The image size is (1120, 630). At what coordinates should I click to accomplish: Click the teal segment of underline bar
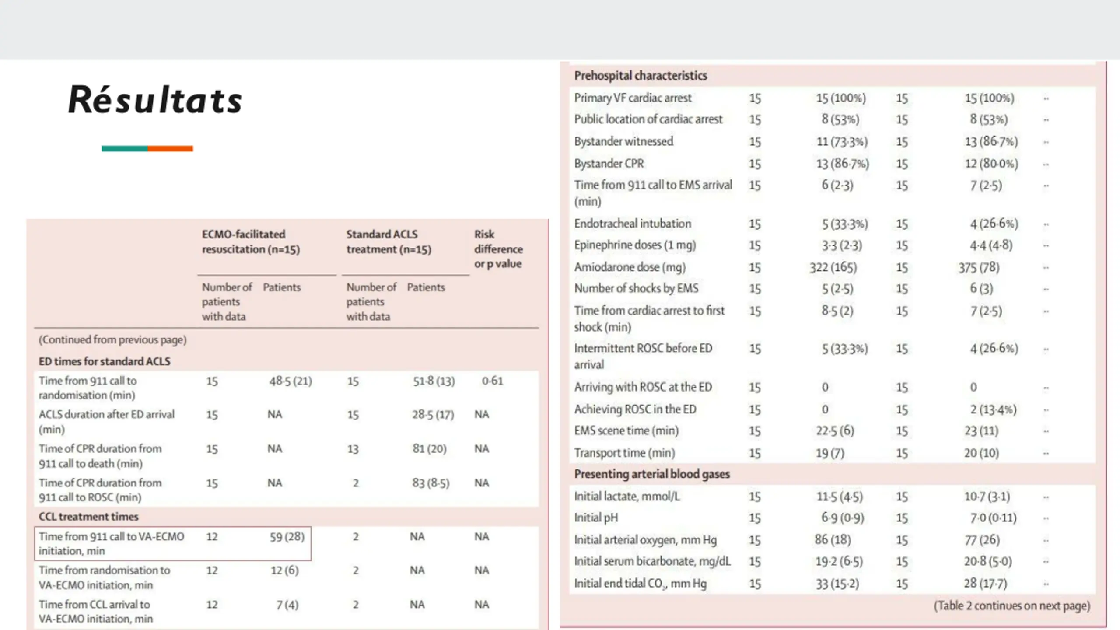(125, 149)
